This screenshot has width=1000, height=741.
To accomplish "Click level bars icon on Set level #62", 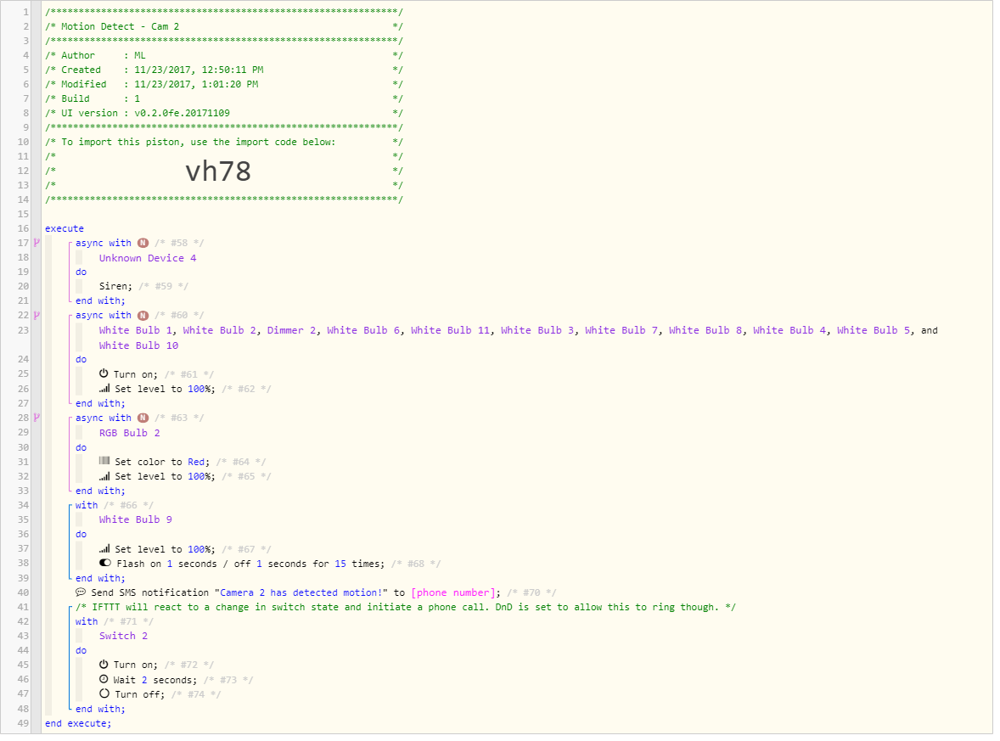I will [104, 389].
